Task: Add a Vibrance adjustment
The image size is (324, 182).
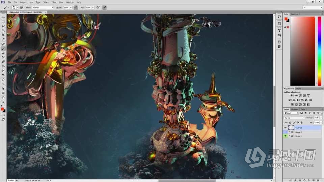Action: click(x=308, y=95)
